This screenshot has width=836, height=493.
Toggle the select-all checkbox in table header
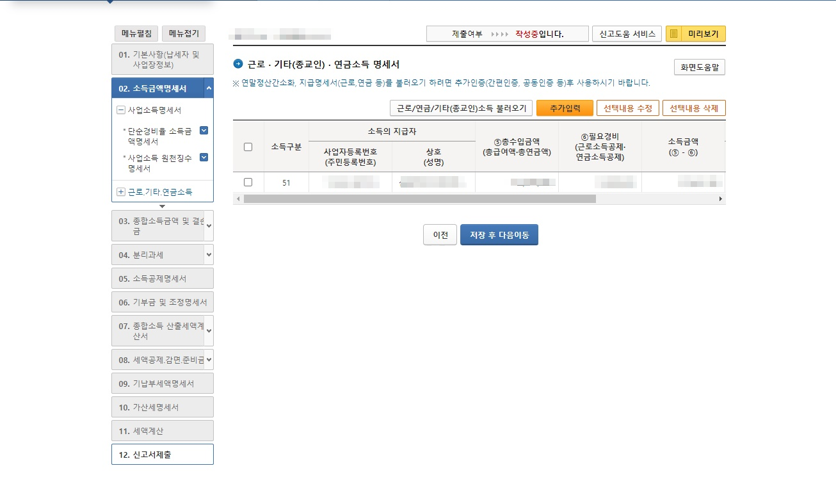click(x=248, y=146)
